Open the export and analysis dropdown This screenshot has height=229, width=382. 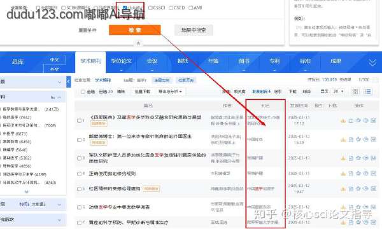click(x=170, y=92)
